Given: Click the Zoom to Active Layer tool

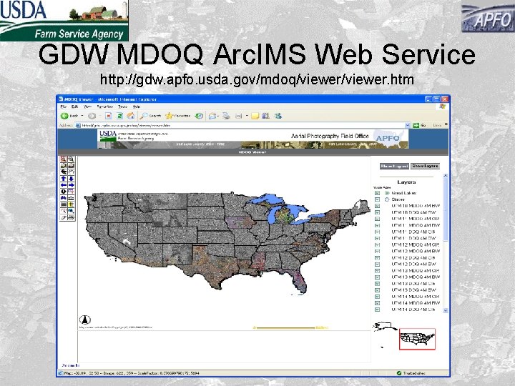Looking at the screenshot, I should coord(71,166).
